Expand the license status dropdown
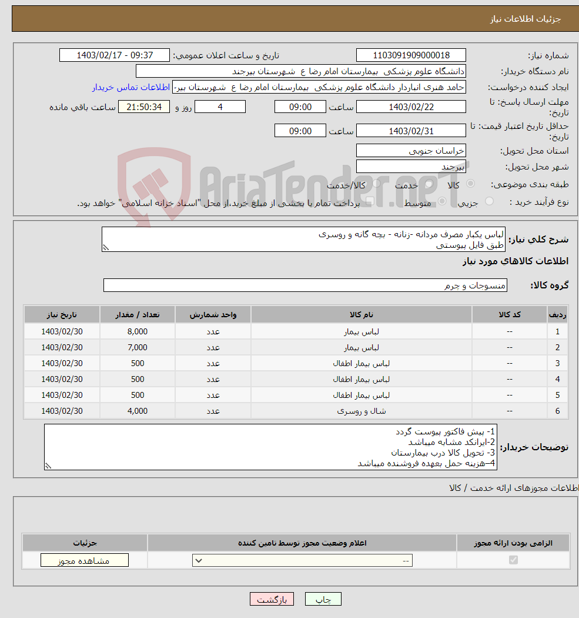The image size is (579, 618). coord(302,560)
